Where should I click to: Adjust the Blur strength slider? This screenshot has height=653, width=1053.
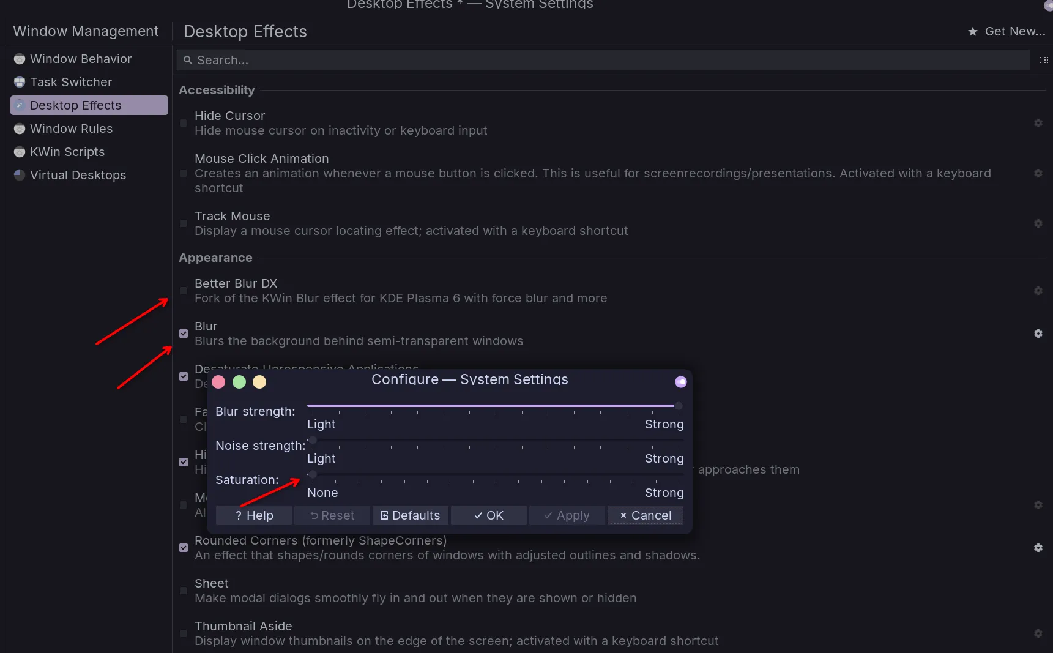(x=495, y=406)
